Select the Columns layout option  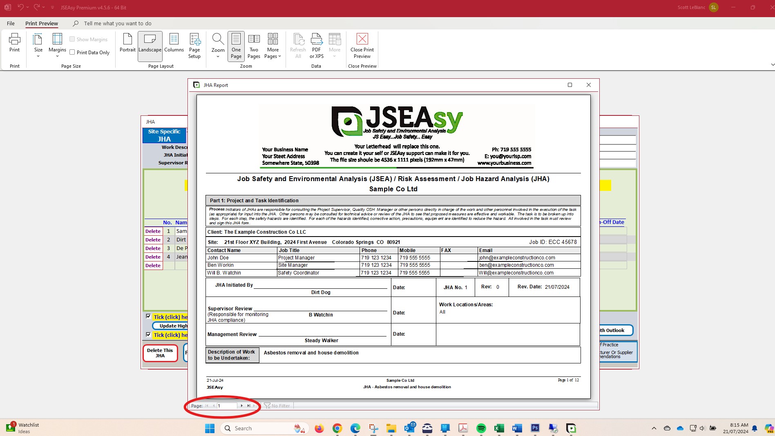[174, 45]
